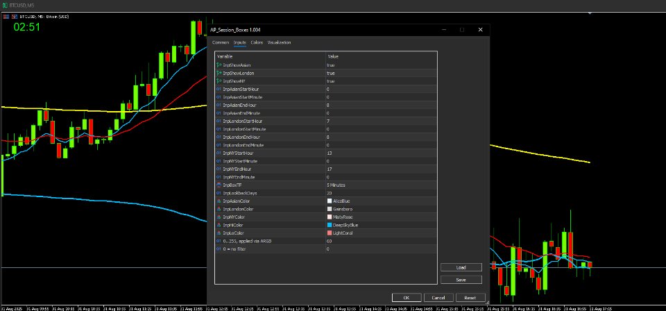This screenshot has width=666, height=311.
Task: Click the Load button
Action: (461, 268)
